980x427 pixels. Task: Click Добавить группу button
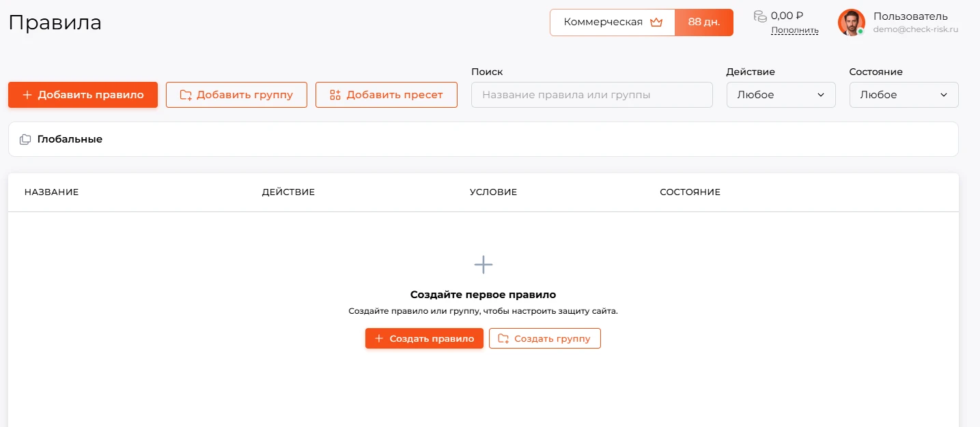[236, 95]
